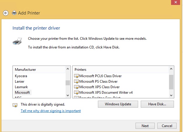Select Kyocera in Manufacturer list

pyautogui.click(x=21, y=76)
